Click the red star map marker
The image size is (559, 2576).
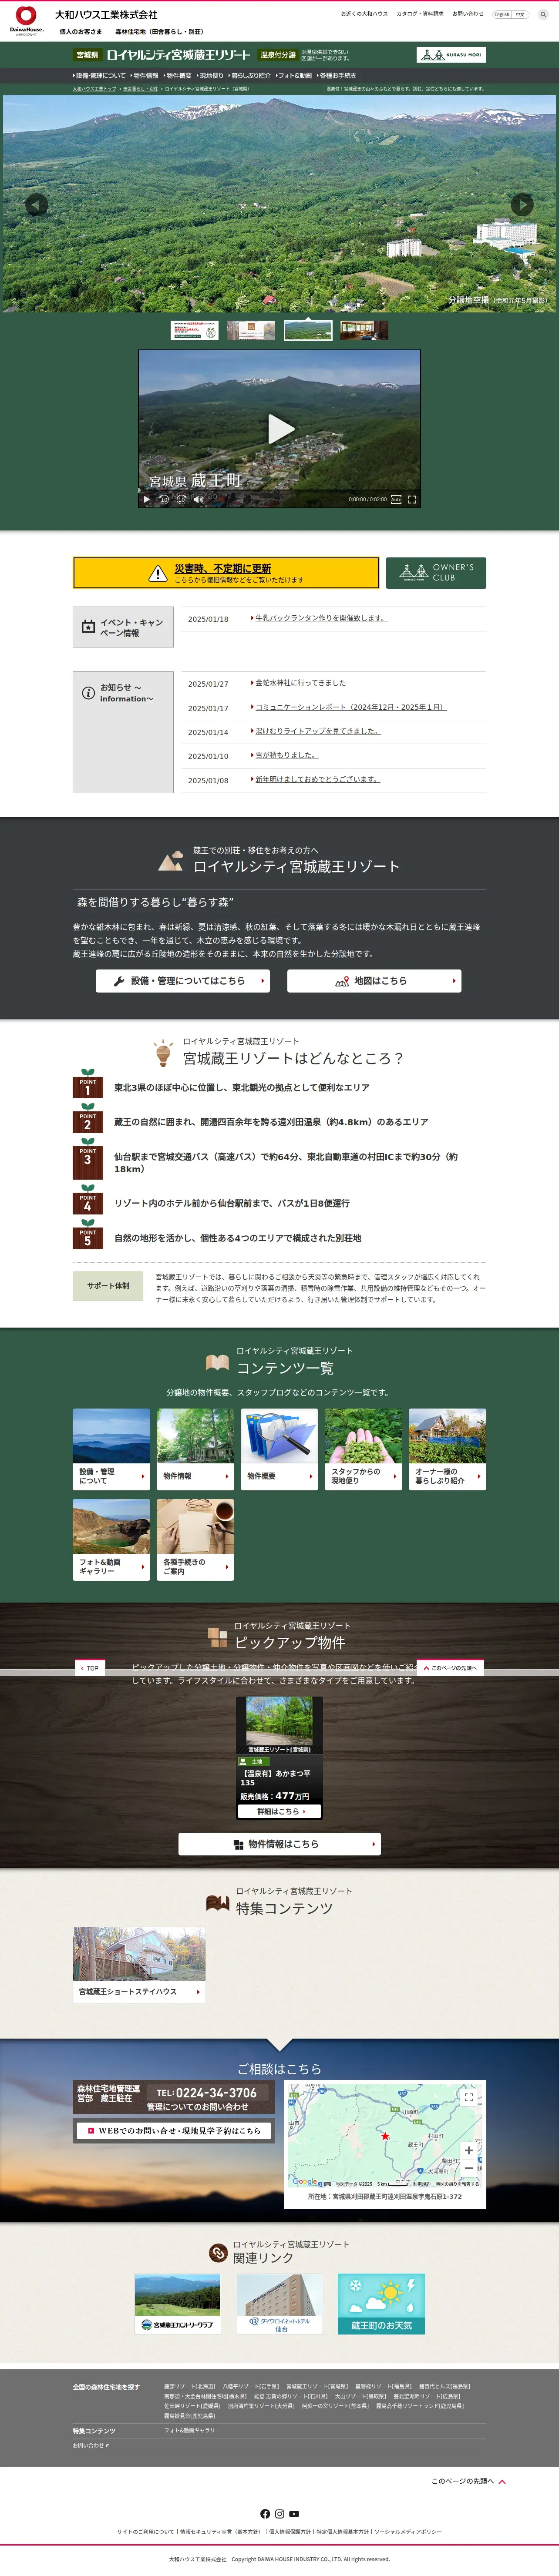tap(385, 2136)
